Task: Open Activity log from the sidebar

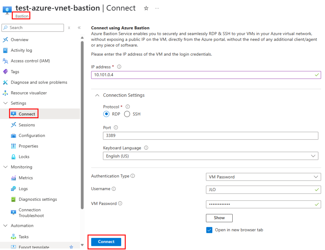Action: click(21, 50)
